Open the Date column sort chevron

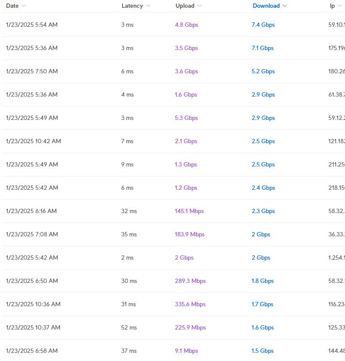[24, 6]
